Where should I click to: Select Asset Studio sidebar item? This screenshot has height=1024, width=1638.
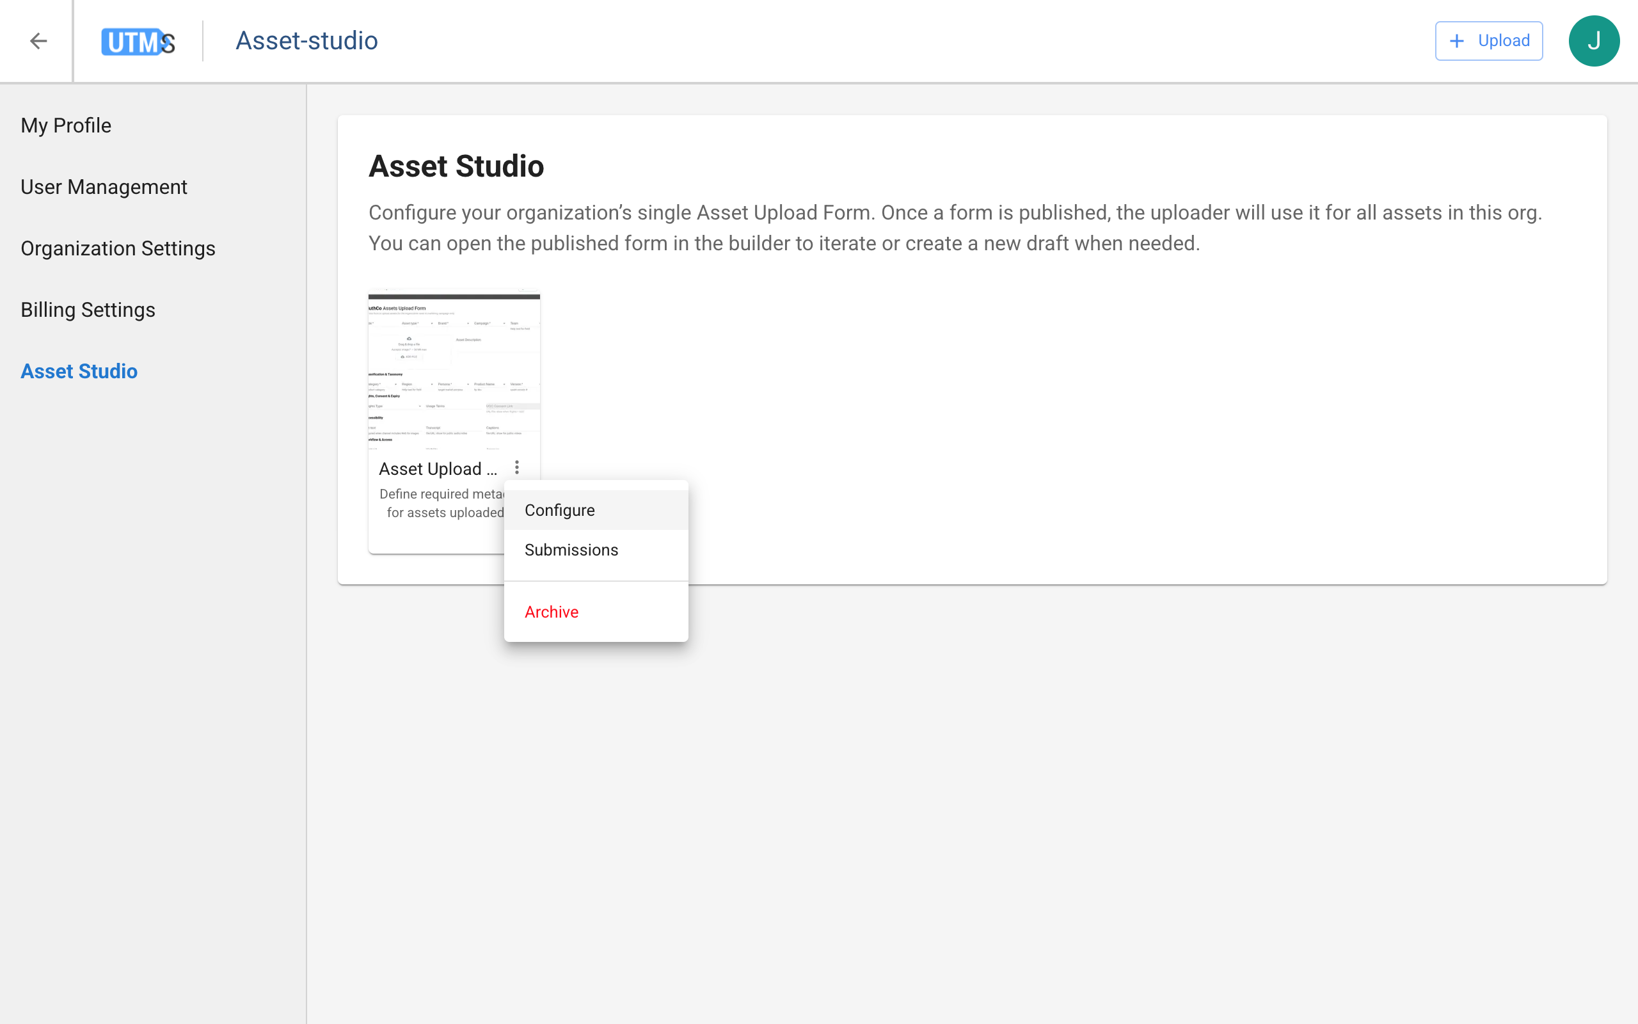click(79, 371)
